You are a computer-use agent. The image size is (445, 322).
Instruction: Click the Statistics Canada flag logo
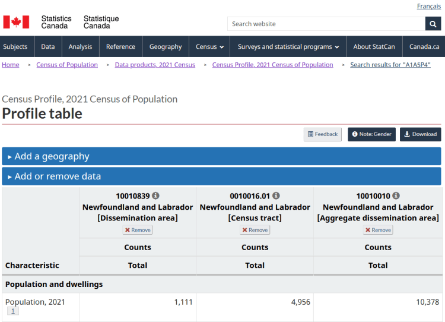(x=16, y=22)
